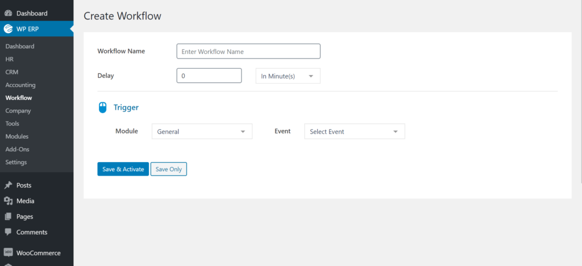This screenshot has height=266, width=582.
Task: Open the HR submenu item
Action: point(10,59)
